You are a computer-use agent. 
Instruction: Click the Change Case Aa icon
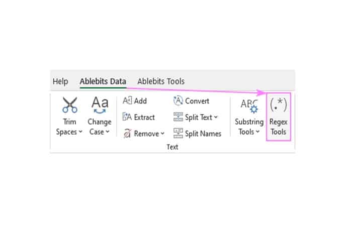(x=100, y=105)
